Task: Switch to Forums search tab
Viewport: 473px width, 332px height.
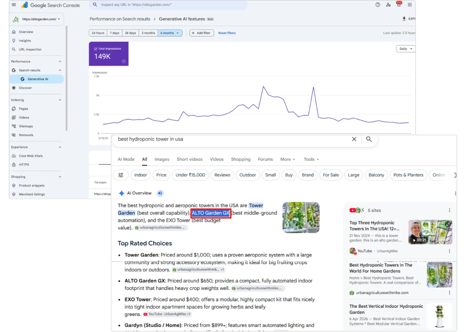Action: click(x=265, y=159)
